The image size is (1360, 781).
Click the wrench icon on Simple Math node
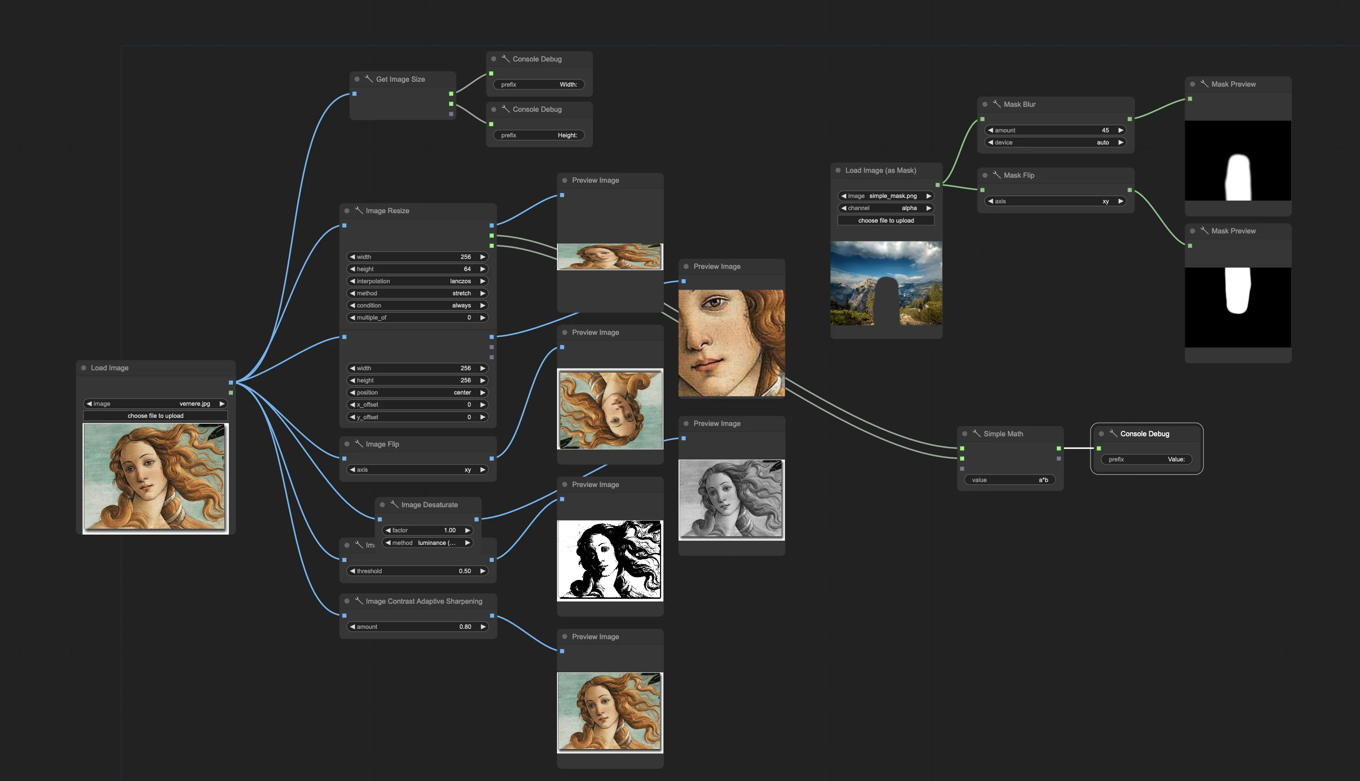click(x=976, y=434)
